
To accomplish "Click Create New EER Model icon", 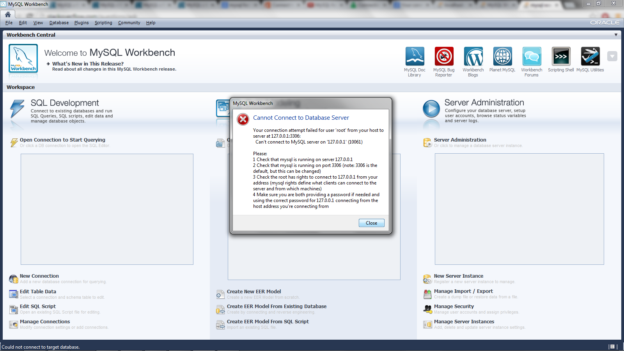I will 220,294.
